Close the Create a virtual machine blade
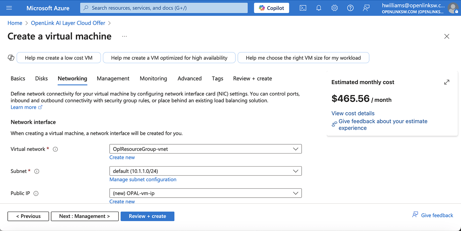Viewport: 461px width, 231px height. [x=447, y=36]
